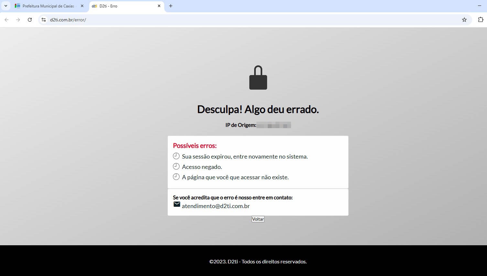Close the Prefeitura Municipal de Caxias tab
The height and width of the screenshot is (276, 487).
[82, 6]
